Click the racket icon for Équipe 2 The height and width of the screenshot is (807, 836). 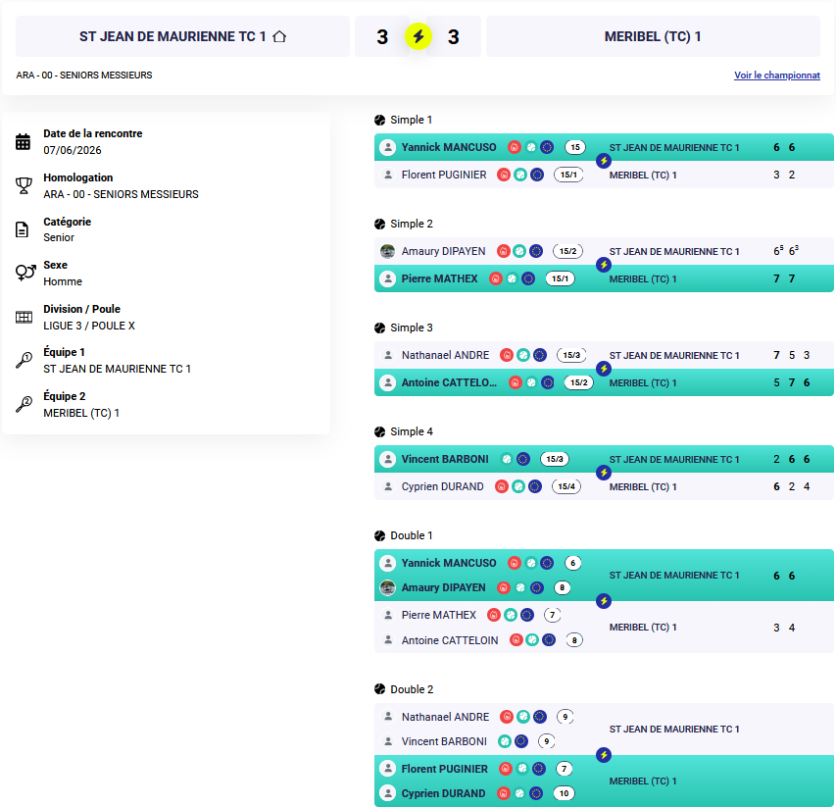(24, 404)
